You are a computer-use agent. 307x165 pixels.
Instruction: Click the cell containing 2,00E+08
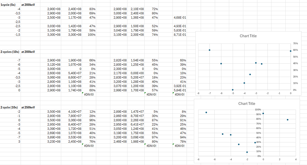point(72,13)
